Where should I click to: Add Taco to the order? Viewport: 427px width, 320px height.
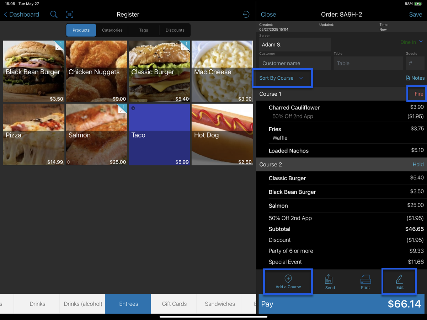click(159, 134)
